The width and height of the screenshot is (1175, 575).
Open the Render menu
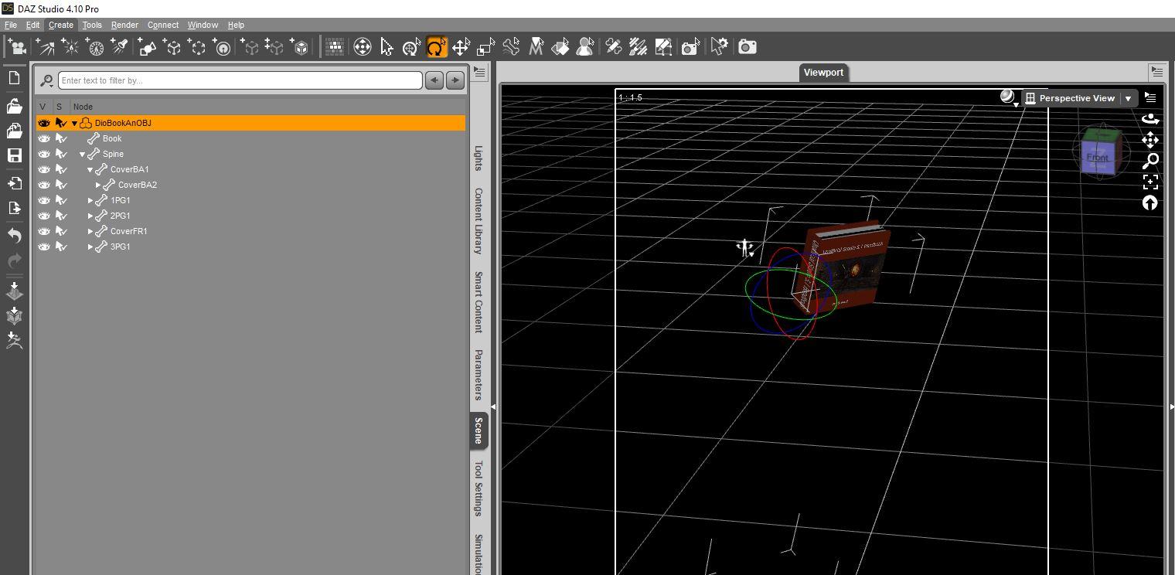(x=124, y=25)
